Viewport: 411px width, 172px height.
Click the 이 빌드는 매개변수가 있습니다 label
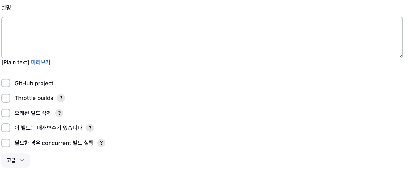pyautogui.click(x=49, y=128)
